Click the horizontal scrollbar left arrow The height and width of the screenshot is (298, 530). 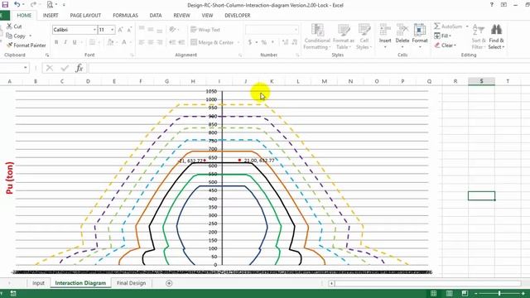[x=331, y=283]
